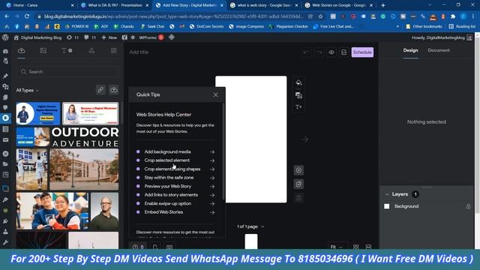Viewport: 480px width, 270px height.
Task: Open Digital Marketing Blog site menu
Action: tap(37, 37)
